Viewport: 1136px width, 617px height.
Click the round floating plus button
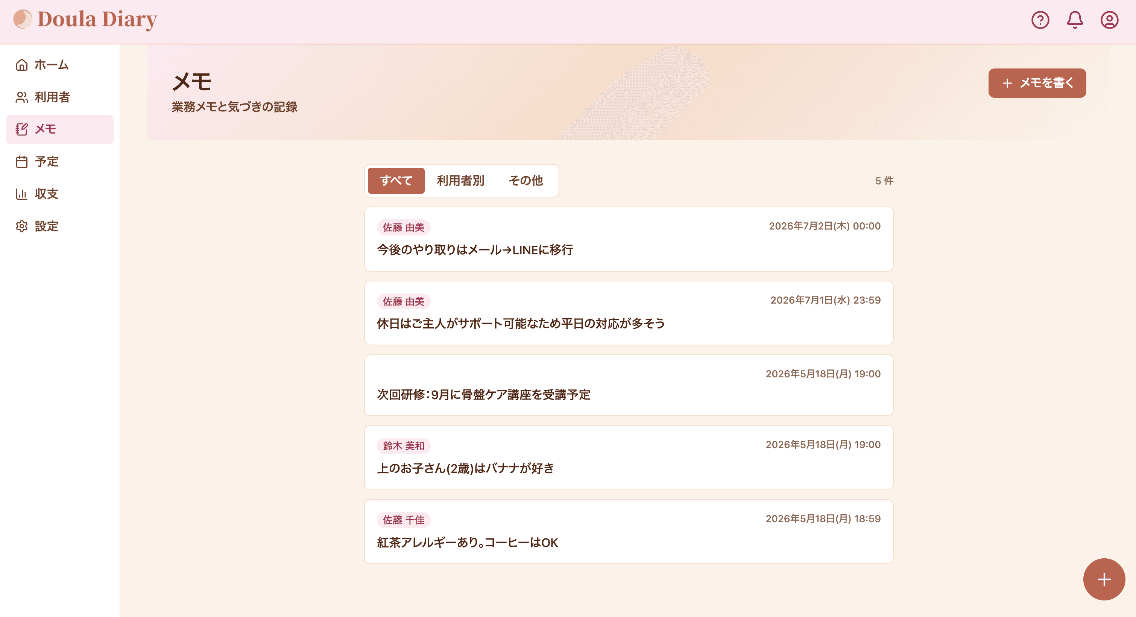click(1104, 579)
